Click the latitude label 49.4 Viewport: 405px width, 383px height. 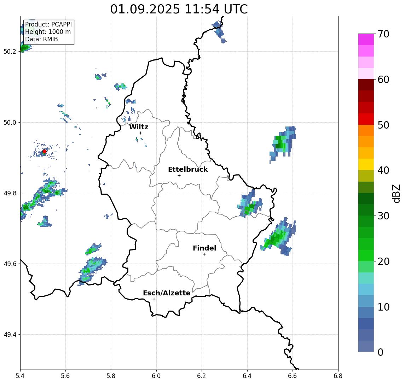[10, 335]
